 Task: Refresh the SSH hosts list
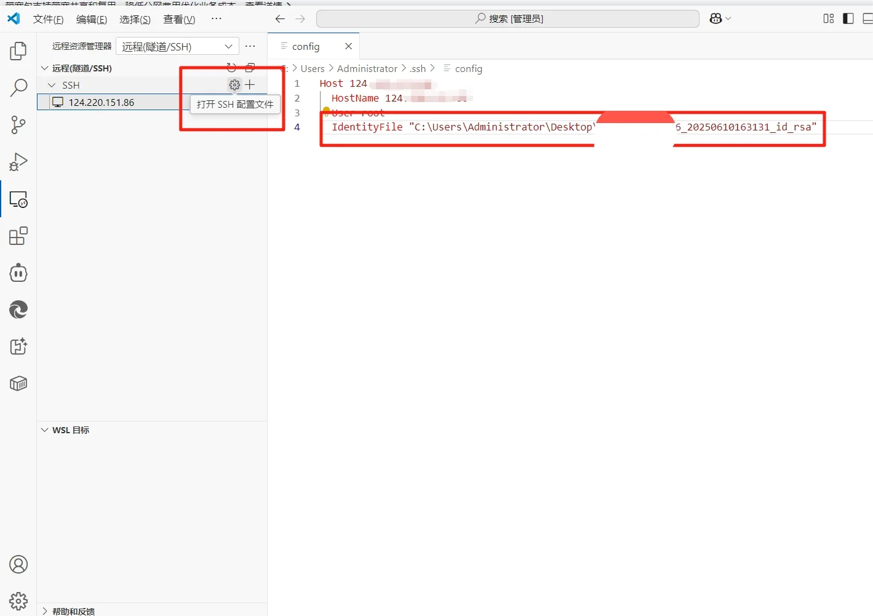231,68
